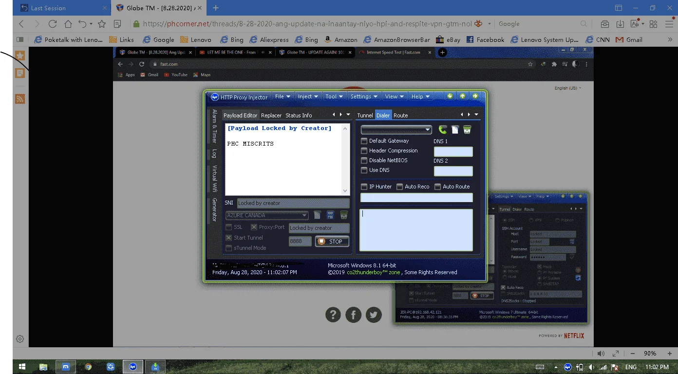The width and height of the screenshot is (678, 374).
Task: Open the File dropdown menu
Action: click(282, 96)
